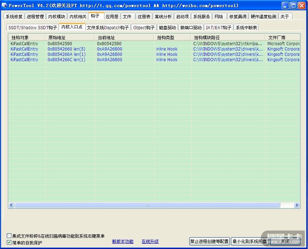This screenshot has width=308, height=249.
Task: Click the right arrow of horizontal scrollbar
Action: [297, 205]
